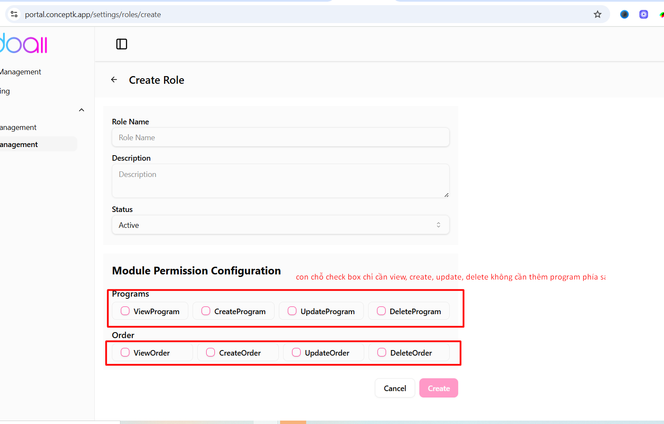Click the back arrow beside Create Role
Screen dimensions: 664x424
tap(114, 80)
